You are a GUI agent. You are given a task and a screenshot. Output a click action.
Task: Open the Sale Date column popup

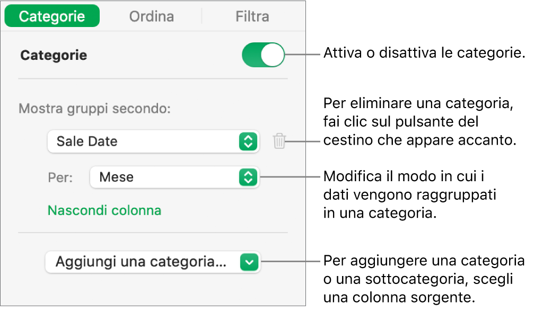143,141
